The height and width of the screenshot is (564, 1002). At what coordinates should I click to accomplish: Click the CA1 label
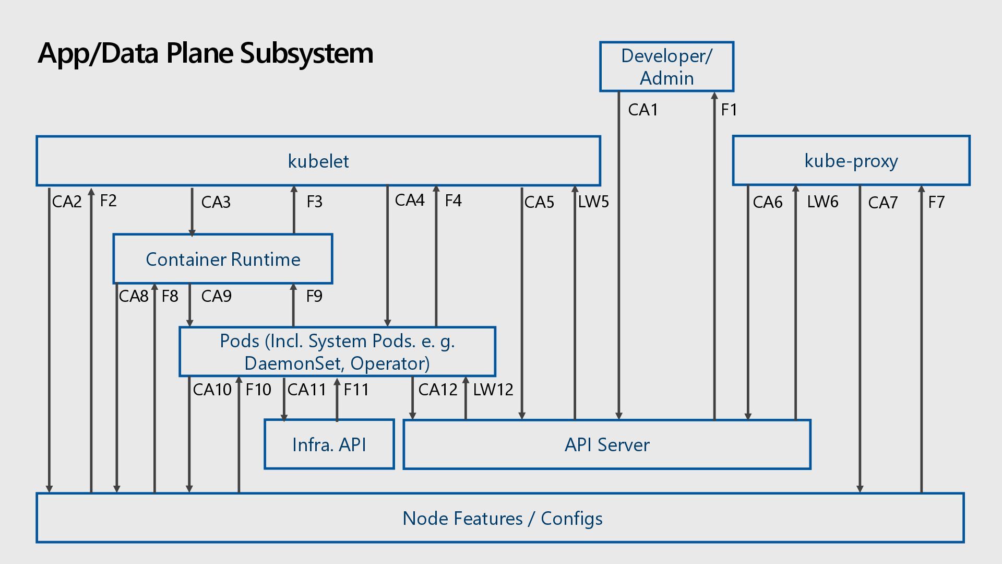pos(643,110)
